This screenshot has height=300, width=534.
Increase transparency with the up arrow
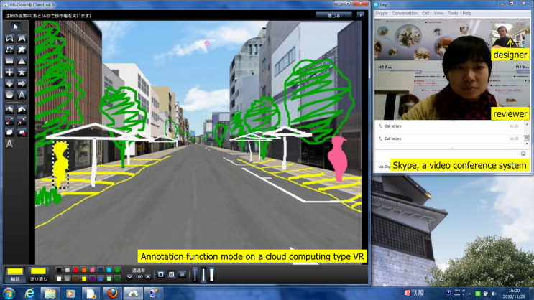(148, 277)
